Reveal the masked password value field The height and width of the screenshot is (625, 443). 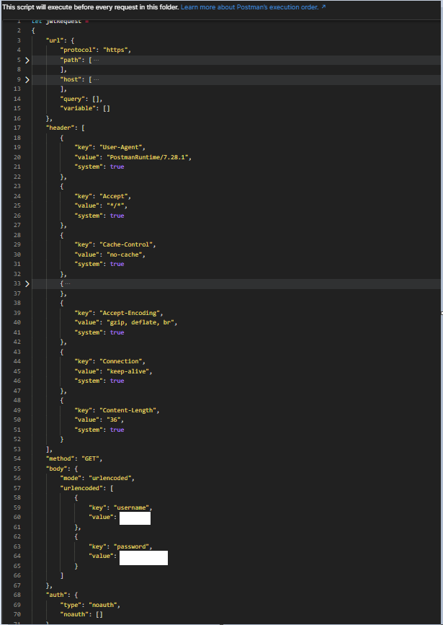[143, 557]
